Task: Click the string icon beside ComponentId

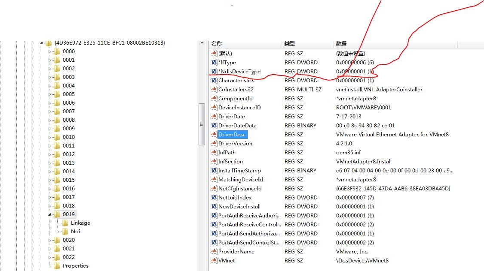Action: coord(214,98)
